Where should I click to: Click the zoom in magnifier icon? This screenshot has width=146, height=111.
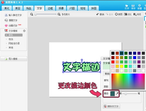pos(59,14)
